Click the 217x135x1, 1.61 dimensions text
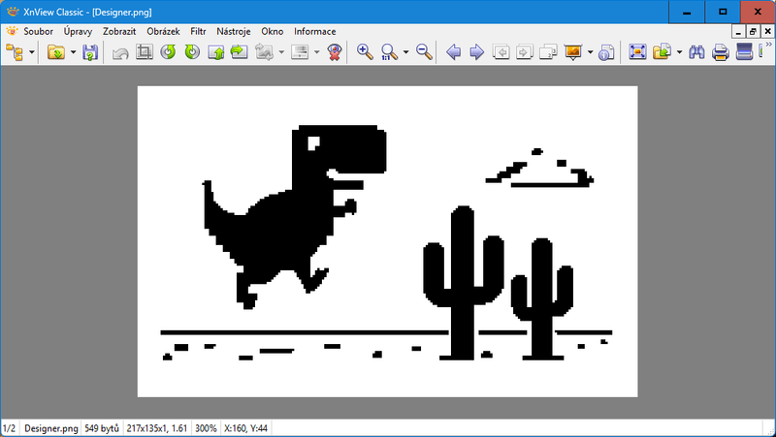Viewport: 776px width, 437px height. (157, 428)
